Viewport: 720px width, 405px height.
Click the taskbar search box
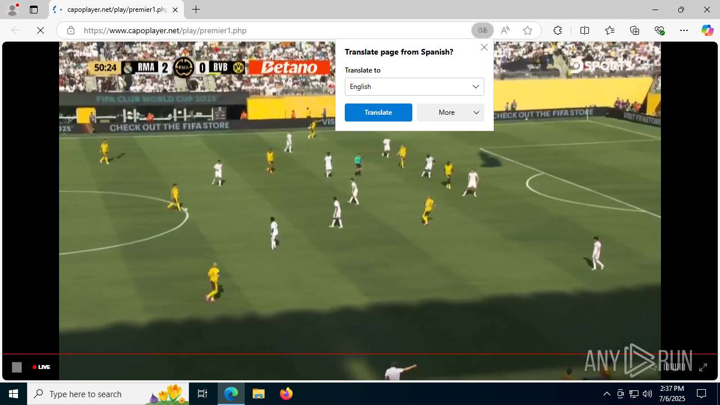click(x=108, y=394)
